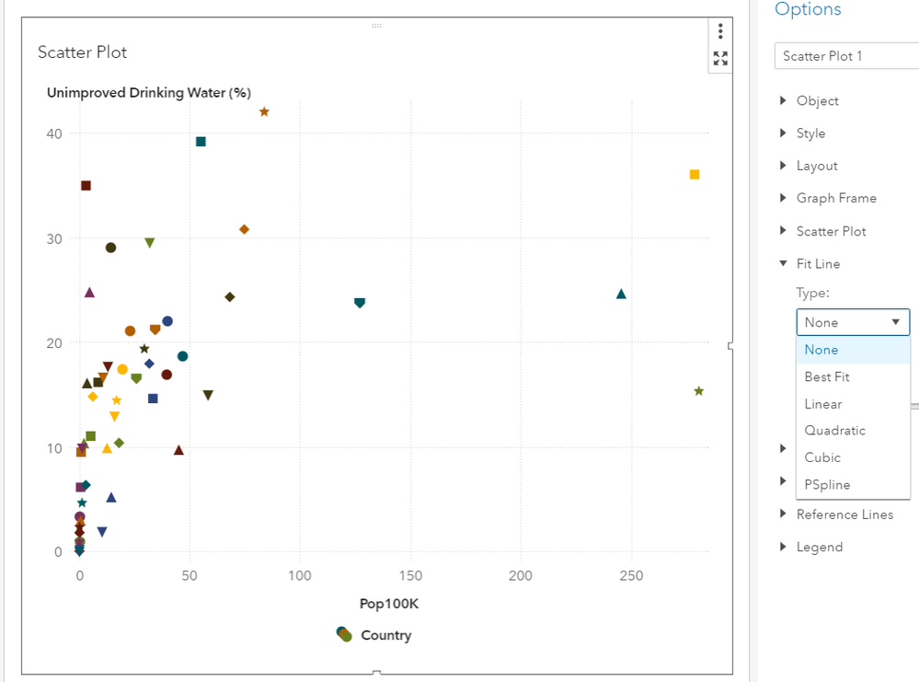Click the Scatter Plot 1 object selector
Screen dimensions: 919x682
(846, 56)
